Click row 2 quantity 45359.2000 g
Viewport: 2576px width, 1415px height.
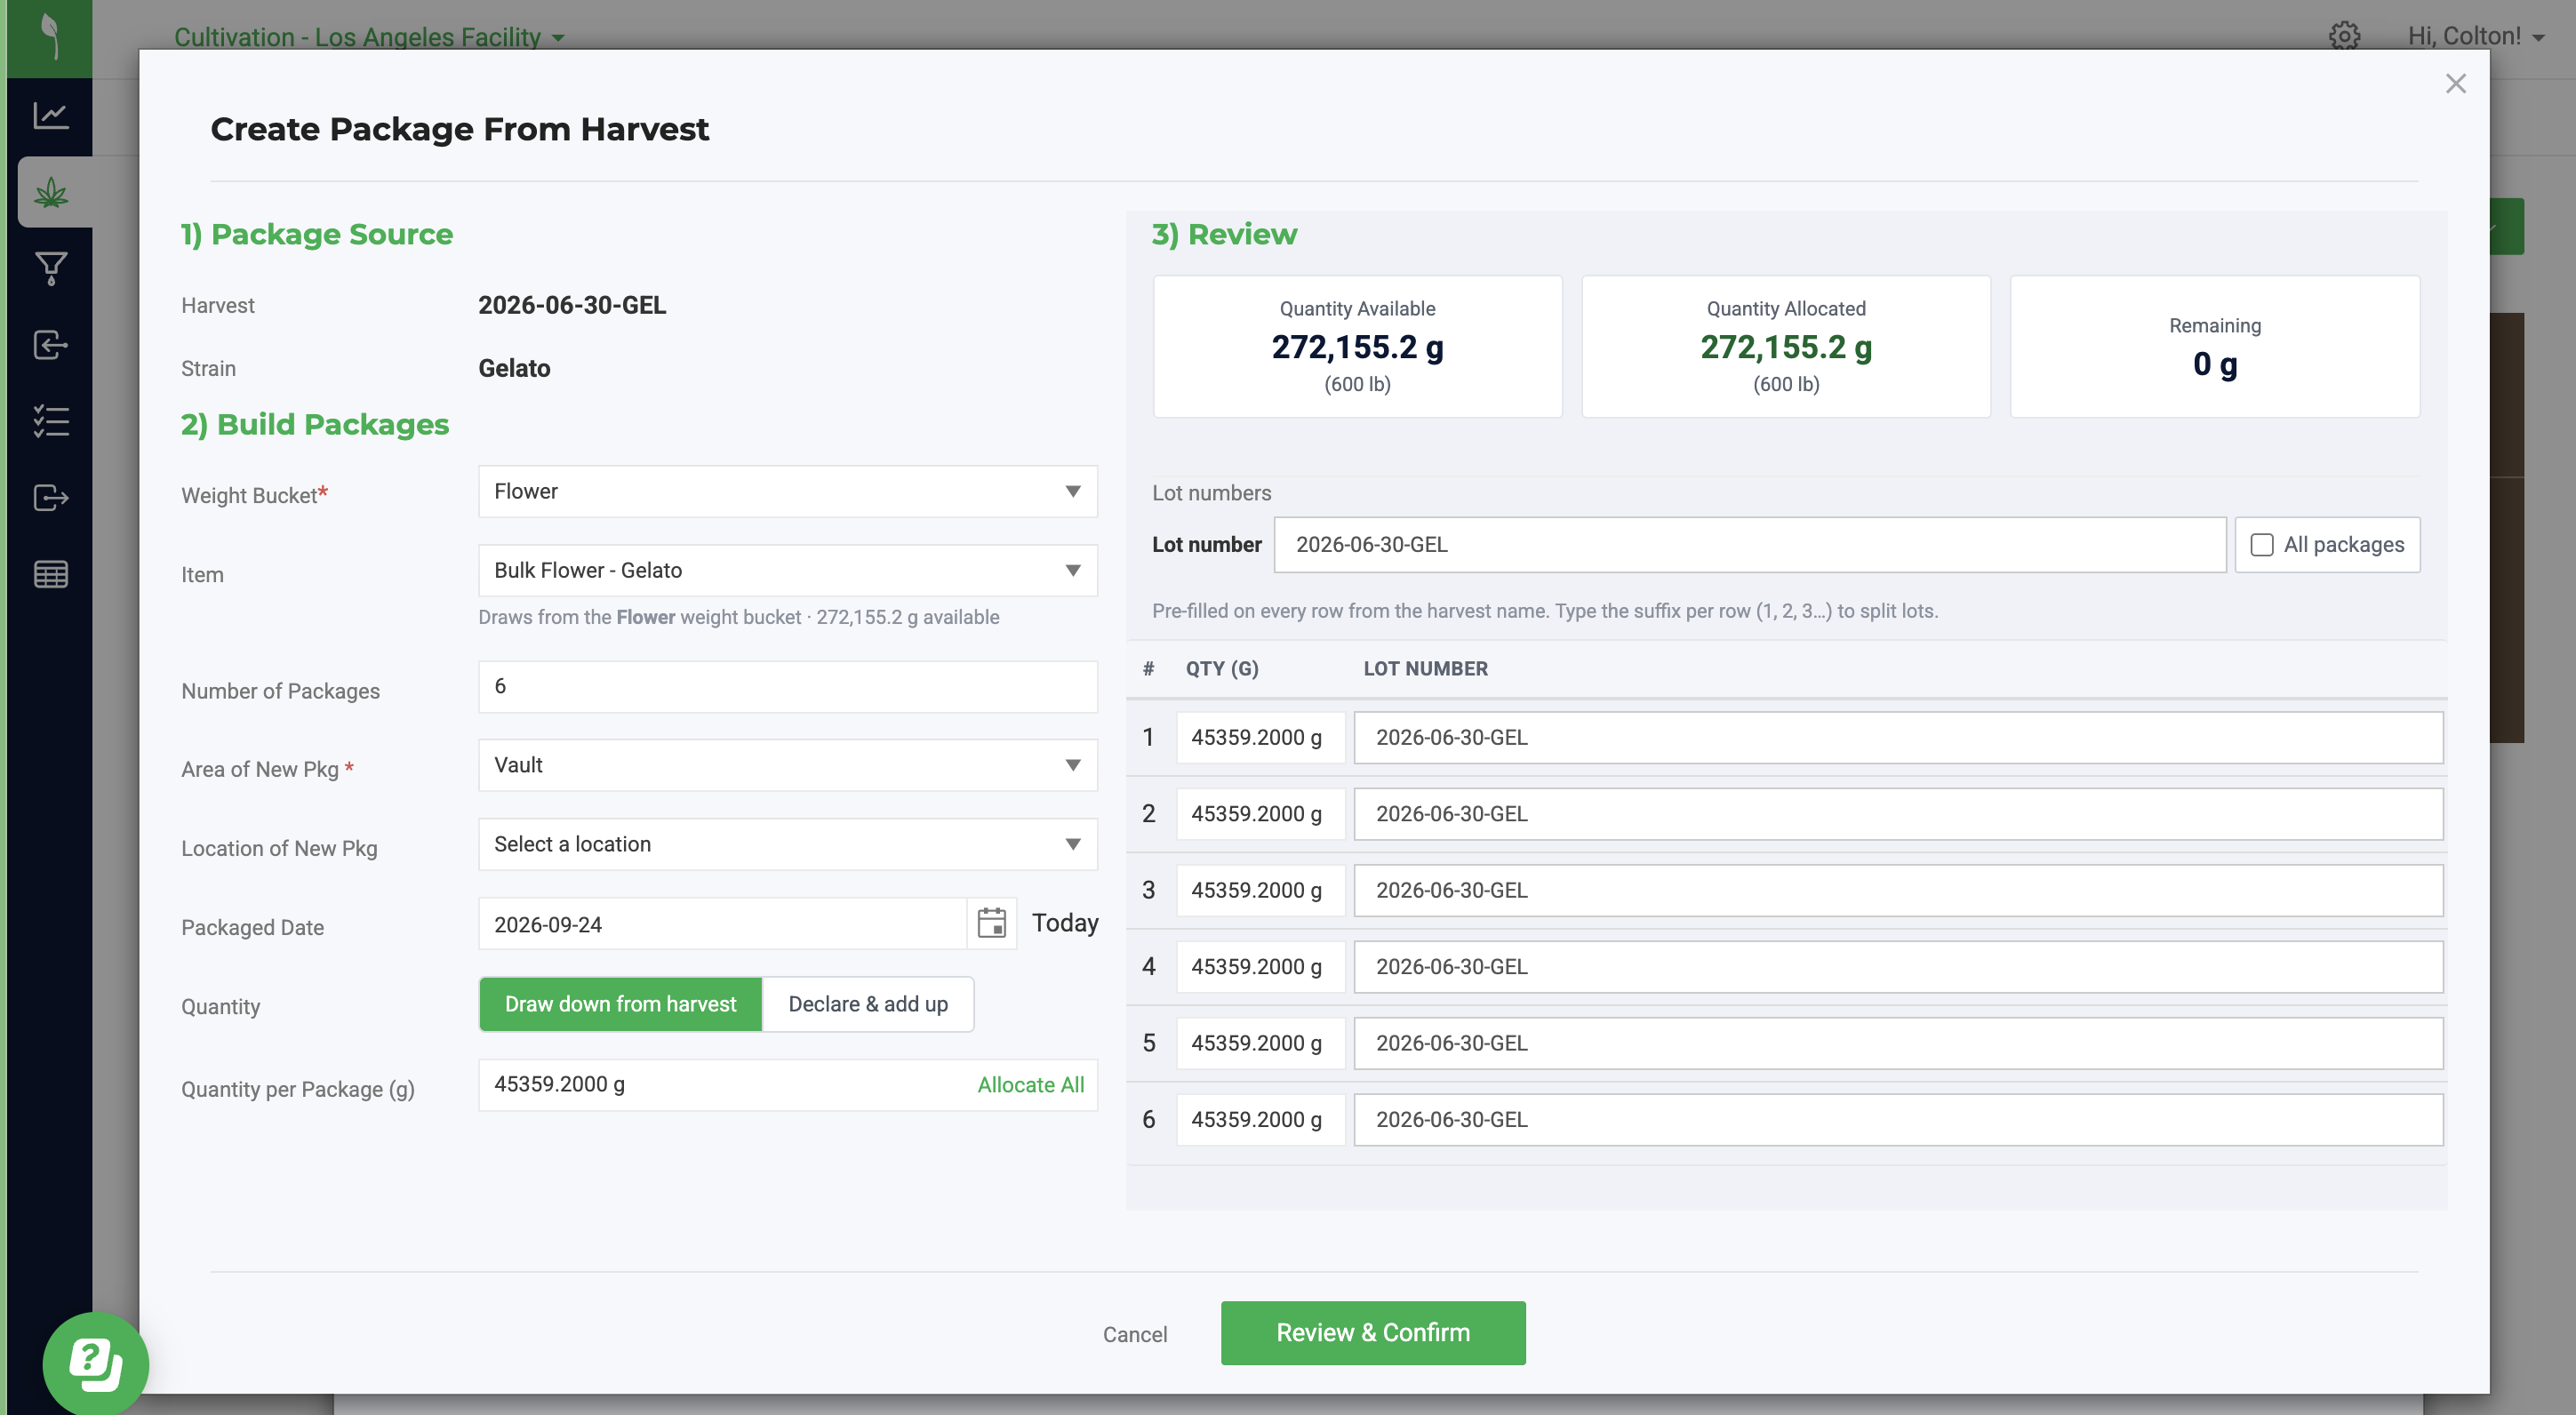(x=1260, y=814)
